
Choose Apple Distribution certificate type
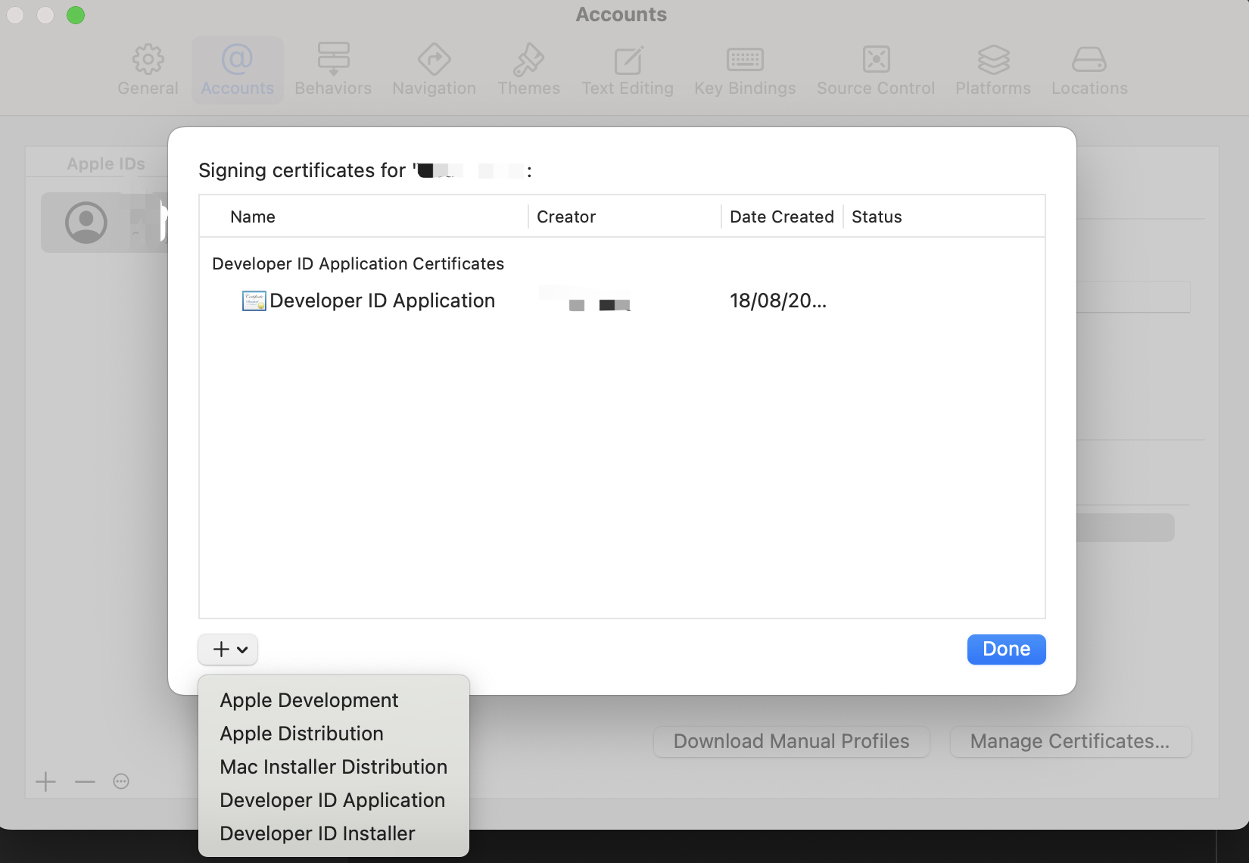(x=301, y=734)
